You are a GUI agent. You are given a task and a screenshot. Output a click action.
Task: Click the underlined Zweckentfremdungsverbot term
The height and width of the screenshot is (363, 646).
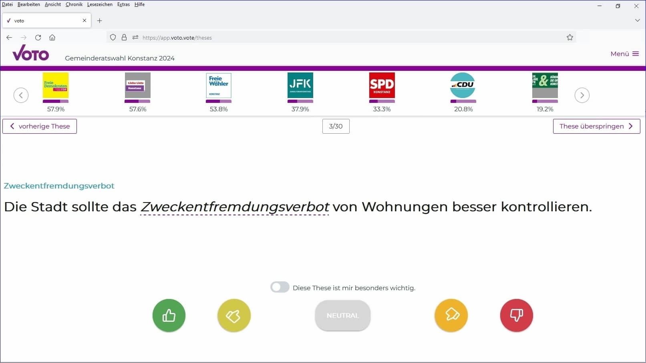[x=235, y=207]
